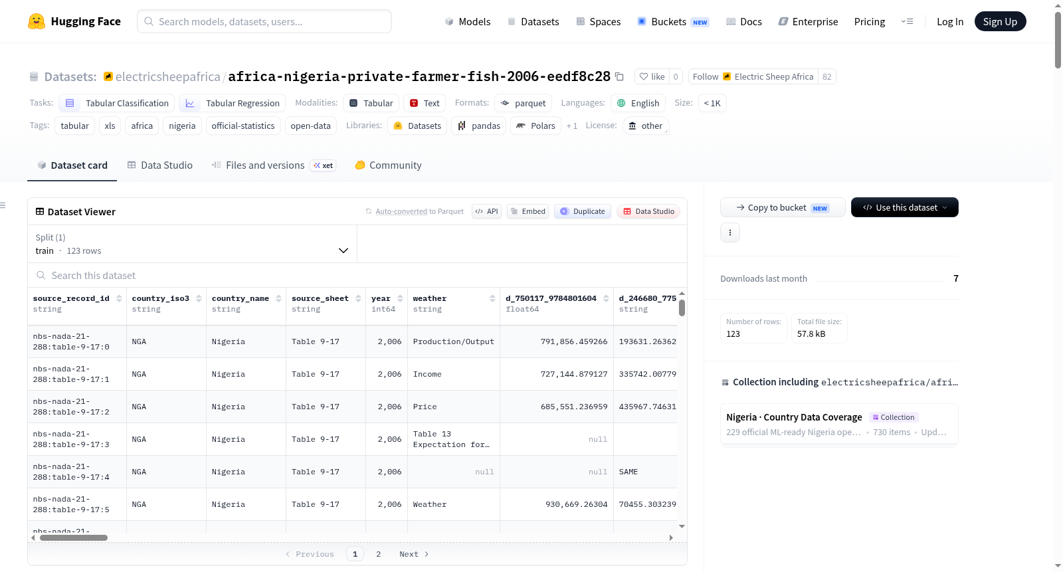Select the nigeria tag
The height and width of the screenshot is (572, 1063).
[182, 126]
